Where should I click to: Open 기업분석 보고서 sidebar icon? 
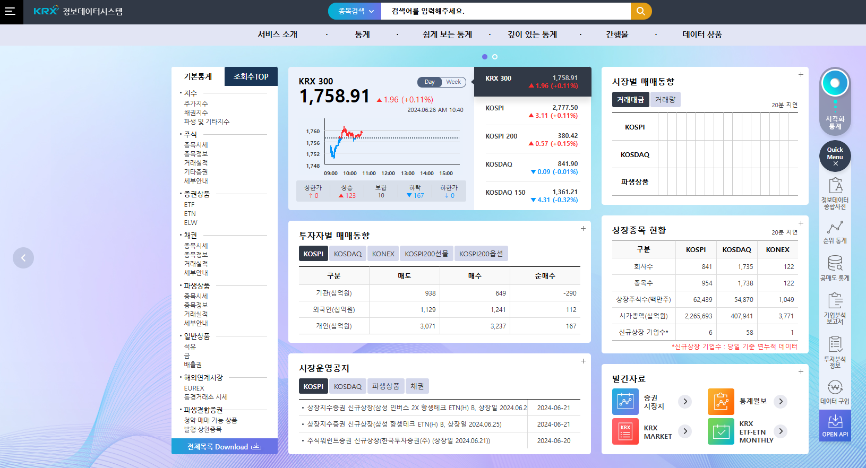coord(835,308)
